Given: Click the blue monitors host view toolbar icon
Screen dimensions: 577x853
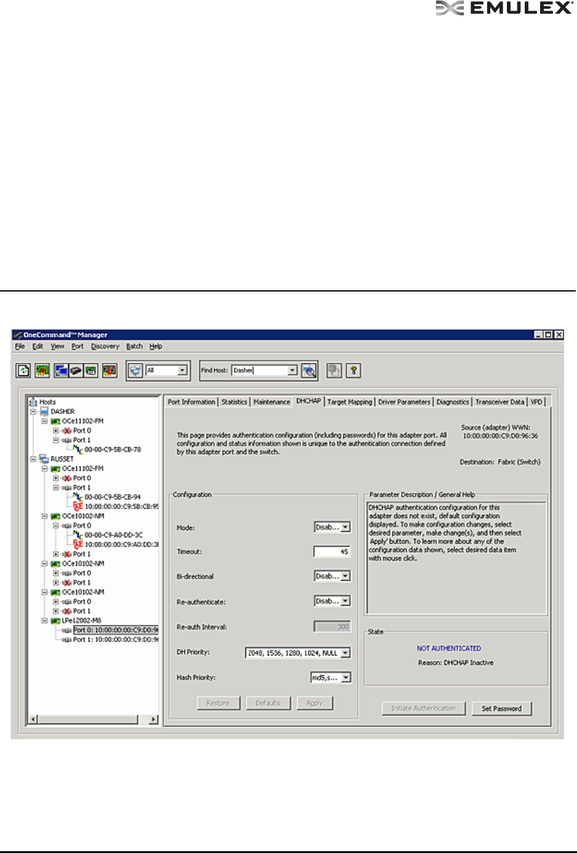Looking at the screenshot, I should pyautogui.click(x=61, y=371).
